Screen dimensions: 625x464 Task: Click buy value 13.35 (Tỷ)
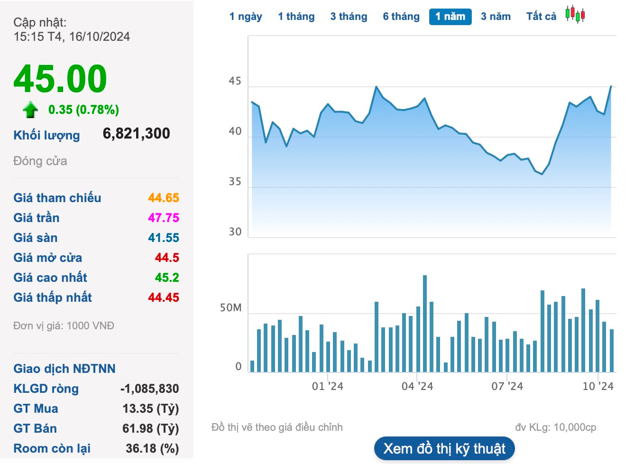[151, 408]
